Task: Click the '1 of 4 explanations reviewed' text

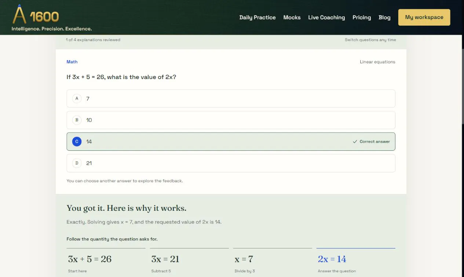Action: (93, 40)
